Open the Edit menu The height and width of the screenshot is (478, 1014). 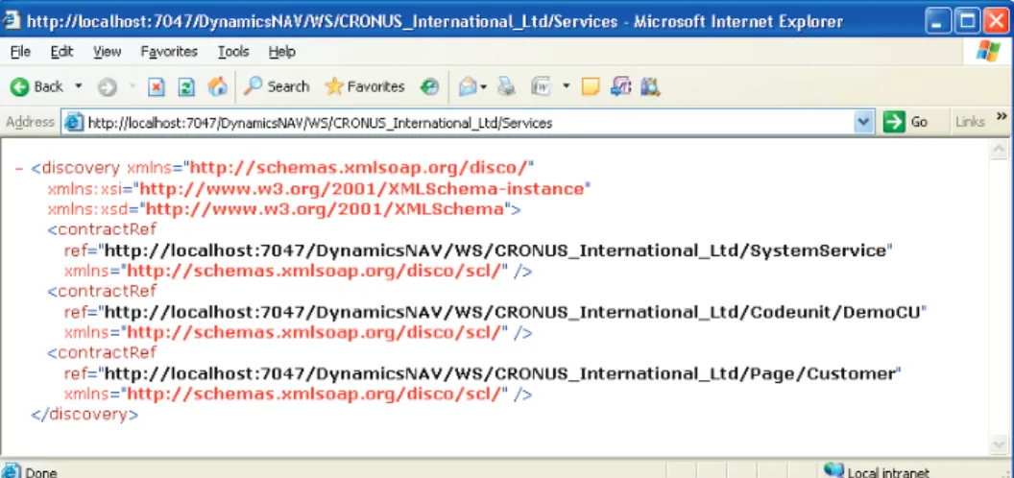coord(62,52)
